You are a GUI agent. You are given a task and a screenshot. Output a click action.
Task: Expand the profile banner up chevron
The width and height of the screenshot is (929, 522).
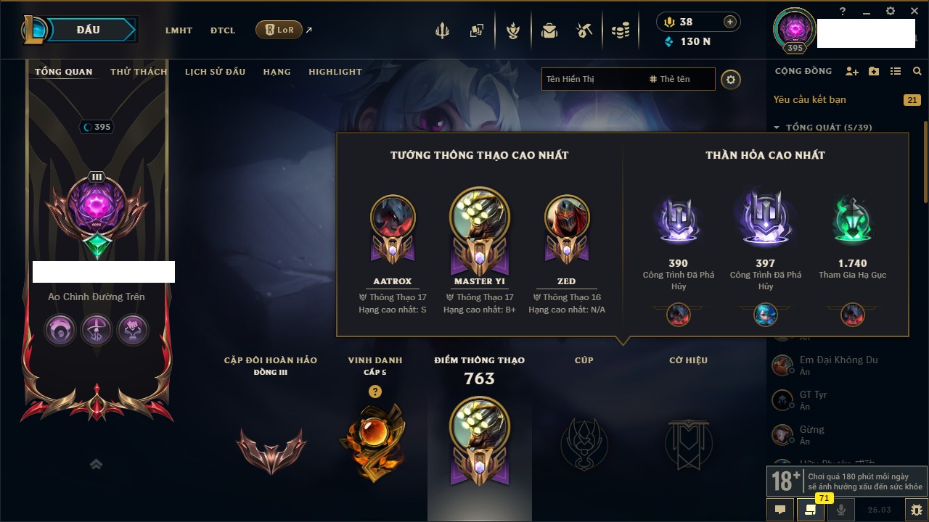(x=97, y=464)
